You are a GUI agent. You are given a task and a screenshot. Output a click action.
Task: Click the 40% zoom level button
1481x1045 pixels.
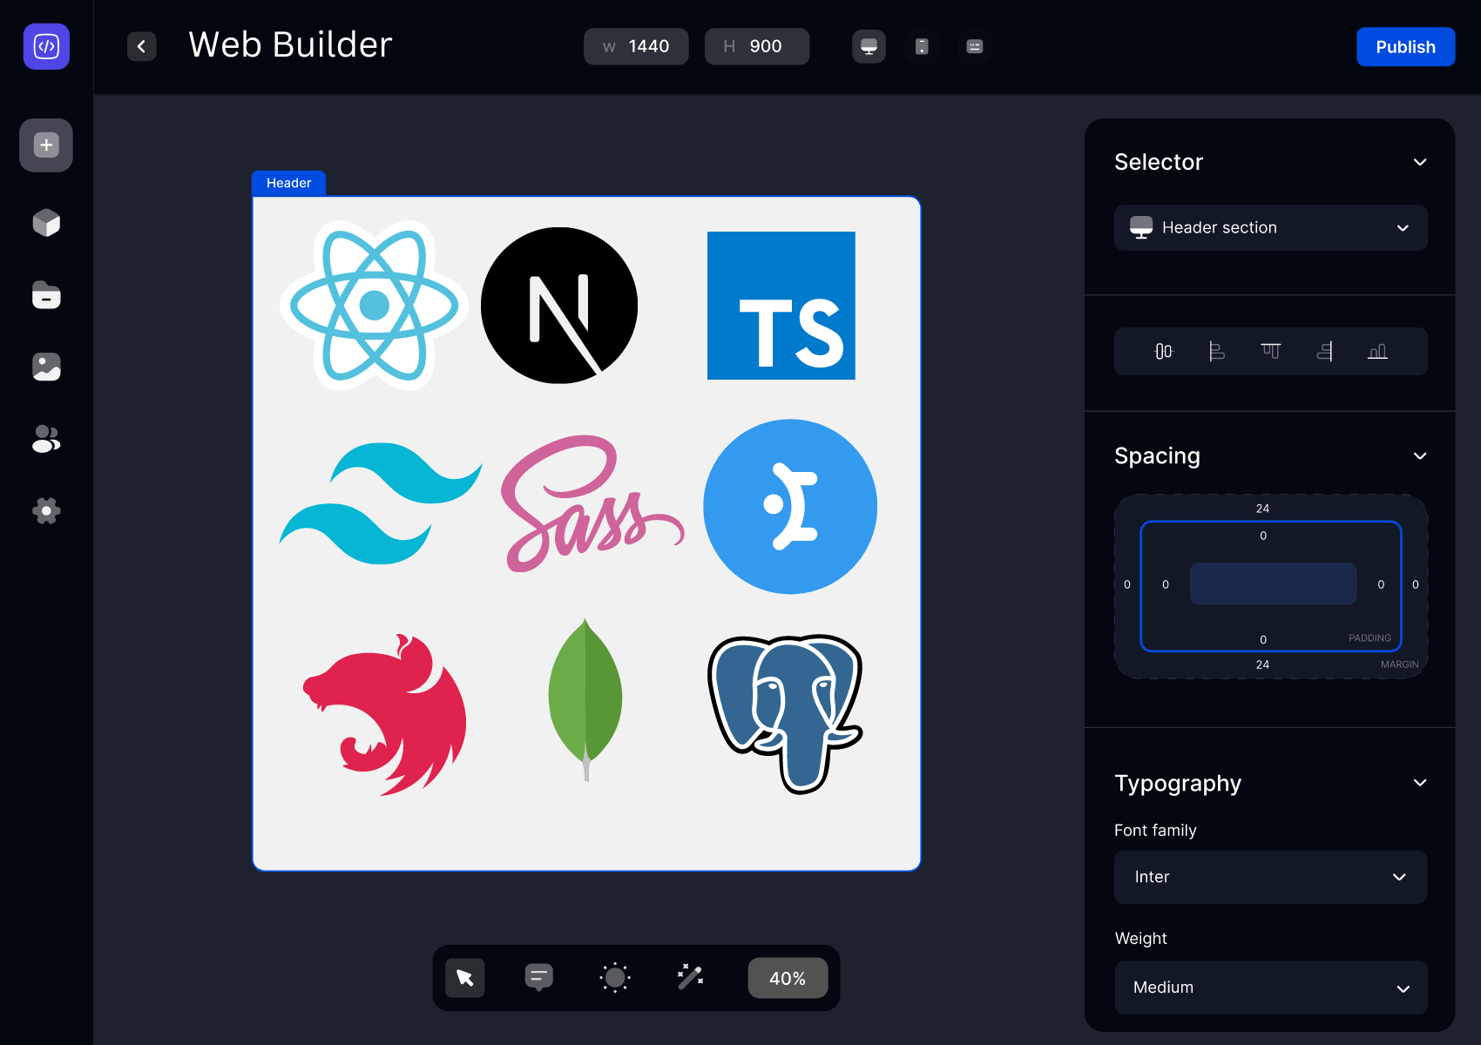click(x=787, y=978)
